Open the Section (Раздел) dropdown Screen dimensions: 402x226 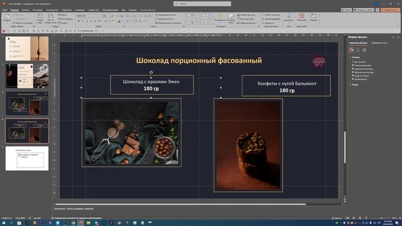coord(63,23)
